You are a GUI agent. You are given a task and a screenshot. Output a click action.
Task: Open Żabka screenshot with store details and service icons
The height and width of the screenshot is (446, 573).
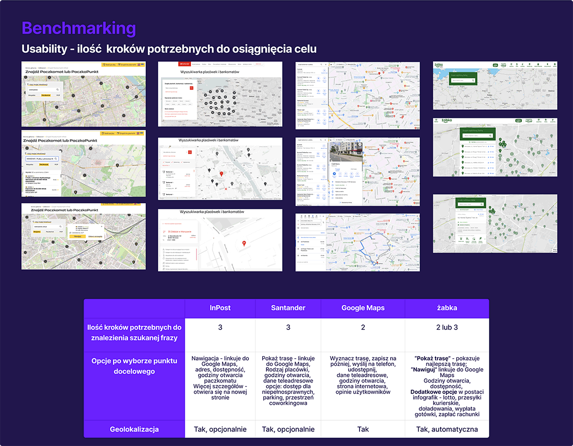(x=495, y=223)
